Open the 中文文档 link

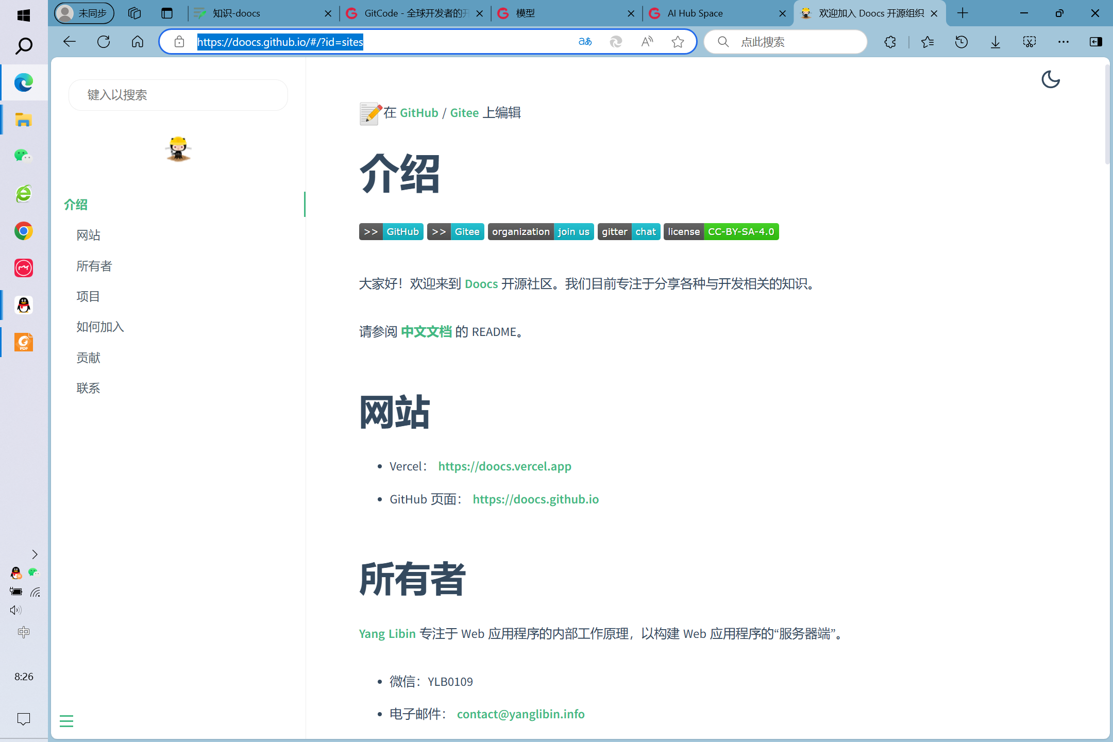(x=426, y=332)
